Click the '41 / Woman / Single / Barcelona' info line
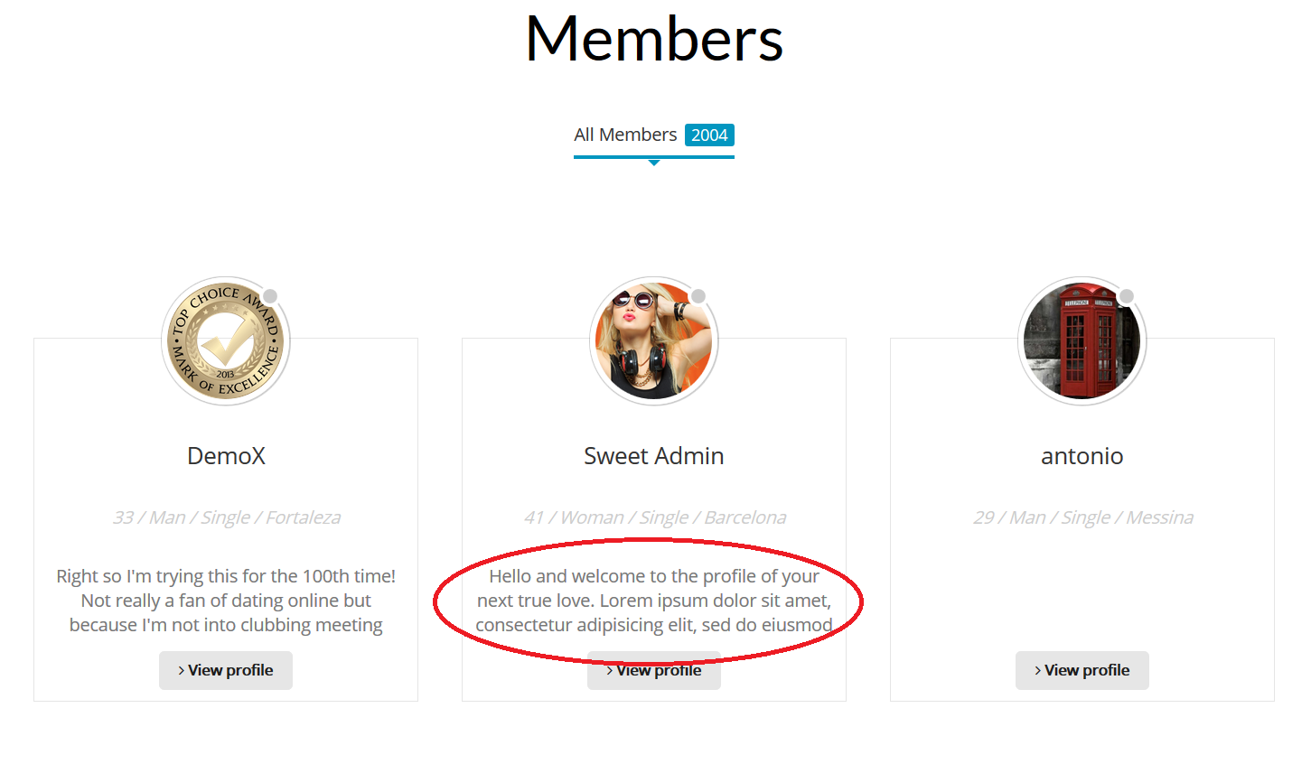 coord(654,517)
